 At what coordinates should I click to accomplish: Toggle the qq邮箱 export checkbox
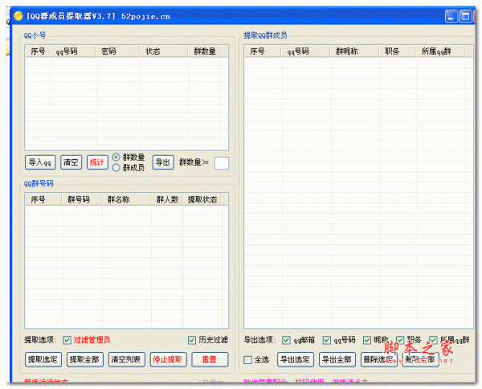286,340
